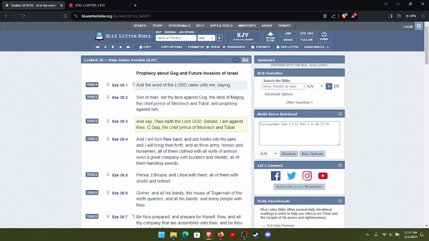Click the Retrieve button

click(x=289, y=154)
